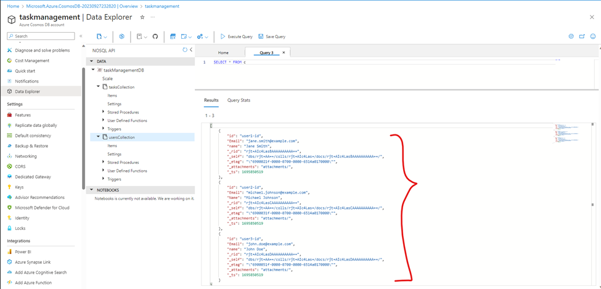Image resolution: width=601 pixels, height=289 pixels.
Task: Open Notifications in sidebar
Action: [x=27, y=81]
